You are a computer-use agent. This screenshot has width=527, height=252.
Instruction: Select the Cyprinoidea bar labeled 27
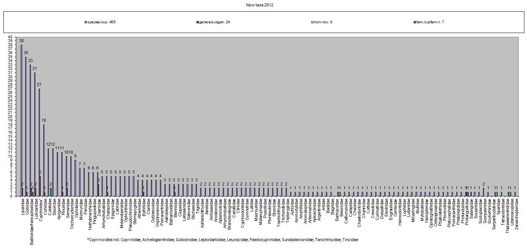coord(39,142)
